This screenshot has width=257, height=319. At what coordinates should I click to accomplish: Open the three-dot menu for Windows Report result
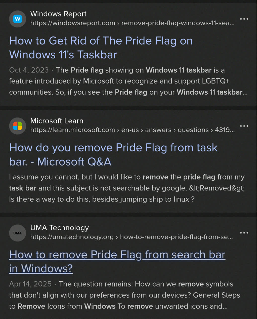(x=244, y=19)
